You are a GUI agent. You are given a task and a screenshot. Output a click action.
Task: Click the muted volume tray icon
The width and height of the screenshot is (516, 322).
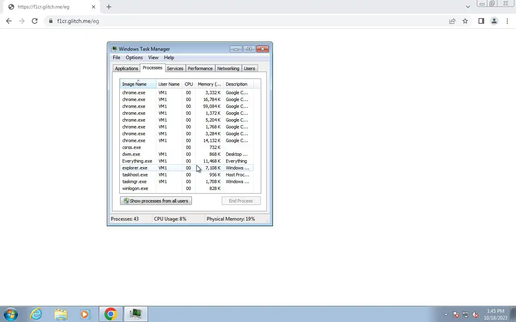point(475,315)
